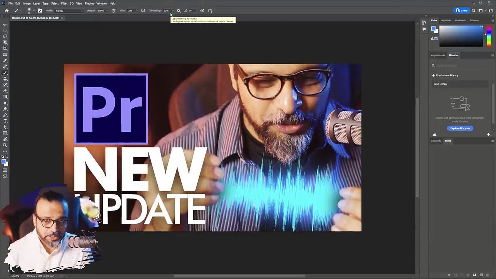Toggle pressure for opacity button
This screenshot has width=496, height=279.
pyautogui.click(x=114, y=10)
